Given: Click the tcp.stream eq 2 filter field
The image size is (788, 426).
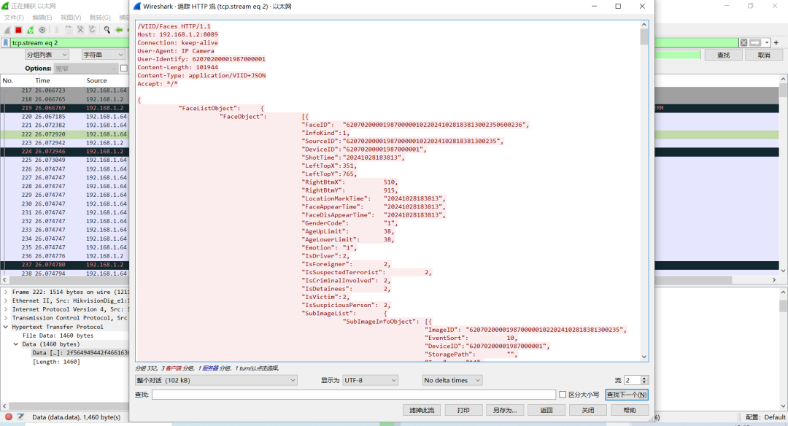Looking at the screenshot, I should (x=69, y=43).
